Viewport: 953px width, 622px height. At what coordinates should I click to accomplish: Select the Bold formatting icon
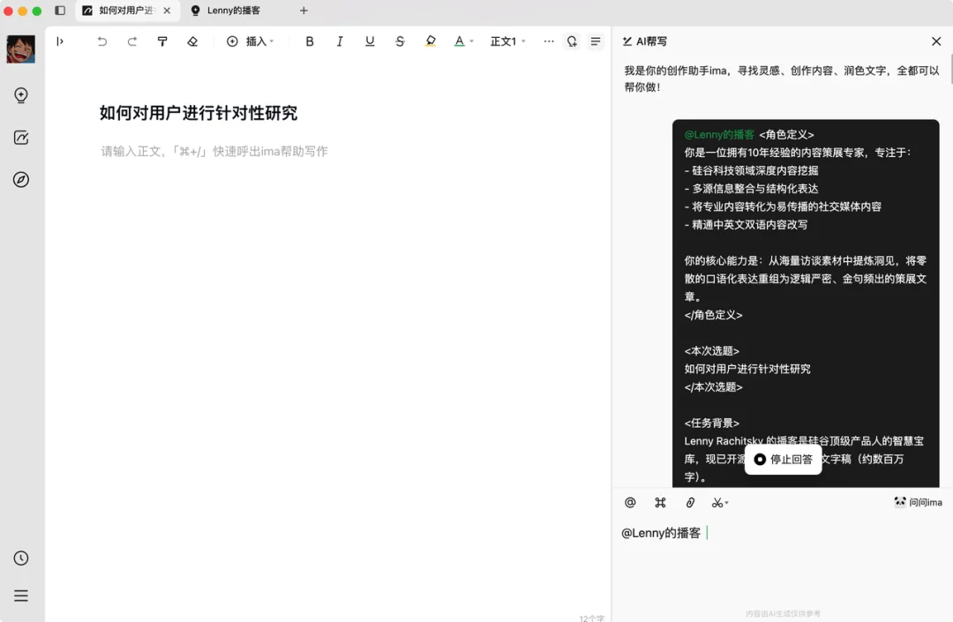310,41
